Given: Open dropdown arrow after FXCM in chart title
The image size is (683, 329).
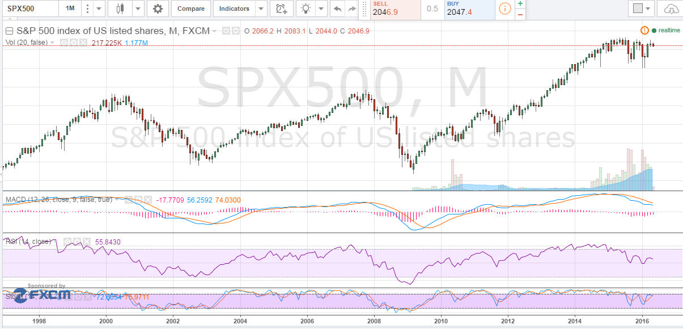Looking at the screenshot, I should tap(214, 31).
